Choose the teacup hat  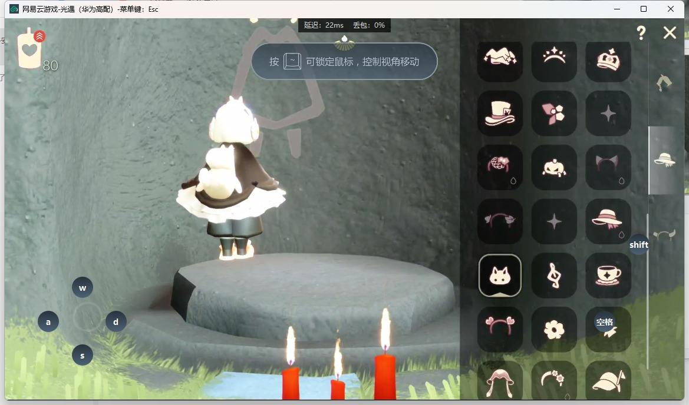[608, 275]
